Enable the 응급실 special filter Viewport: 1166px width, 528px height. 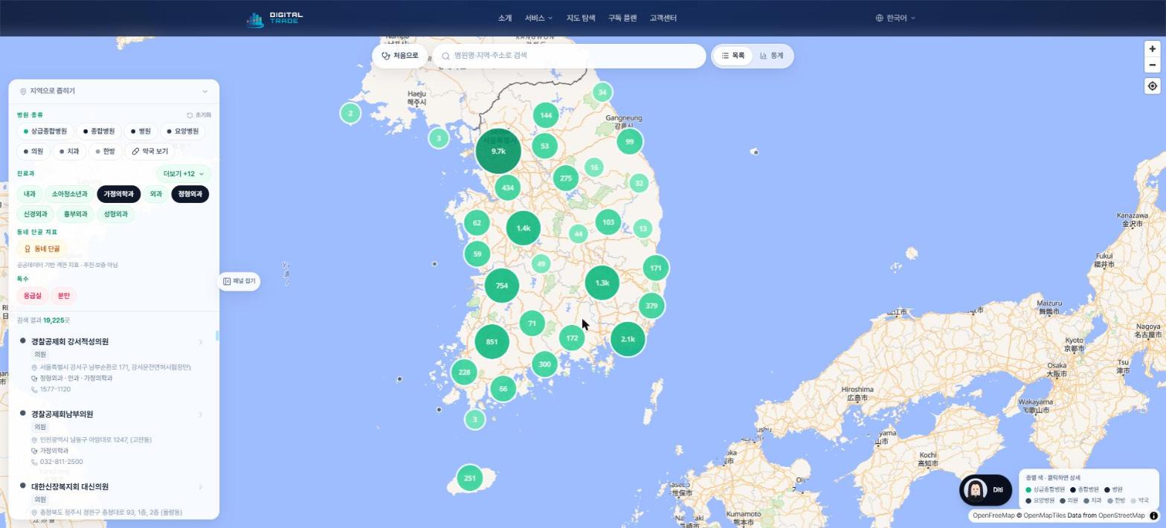pyautogui.click(x=33, y=296)
